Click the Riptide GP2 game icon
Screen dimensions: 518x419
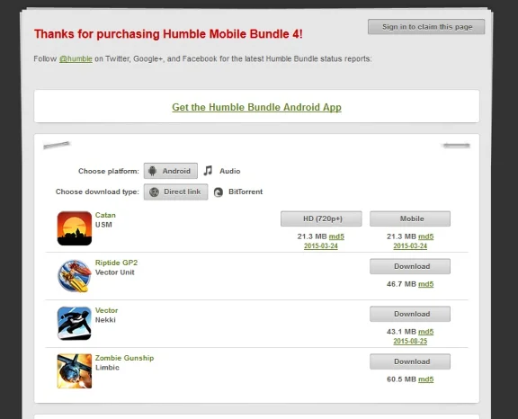pyautogui.click(x=75, y=276)
